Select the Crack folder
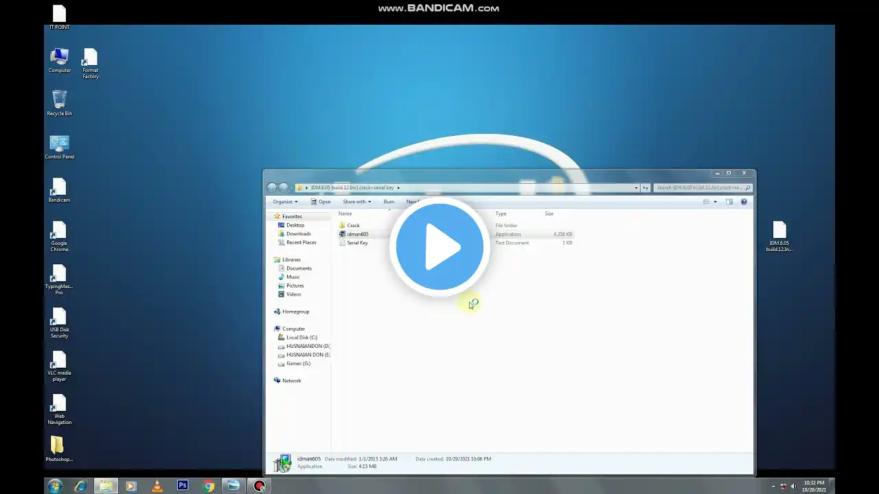 tap(353, 225)
